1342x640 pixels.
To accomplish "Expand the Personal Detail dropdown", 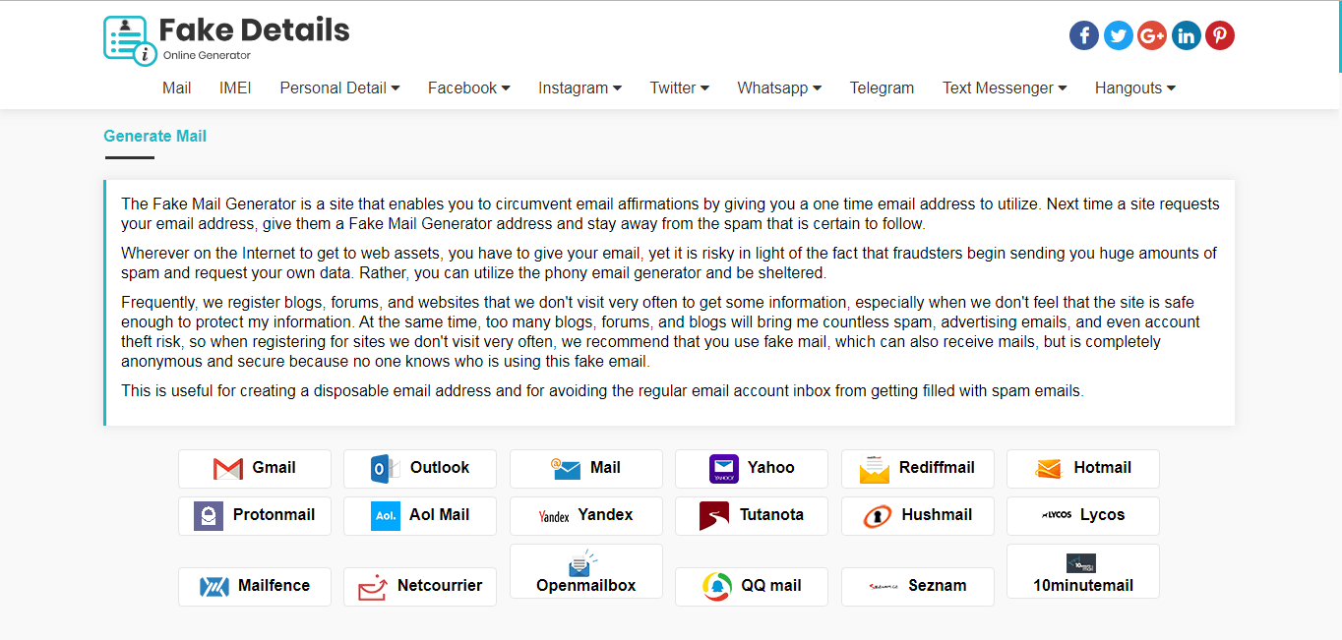I will (x=339, y=88).
